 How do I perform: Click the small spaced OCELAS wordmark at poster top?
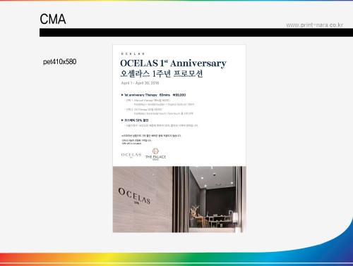pyautogui.click(x=133, y=53)
